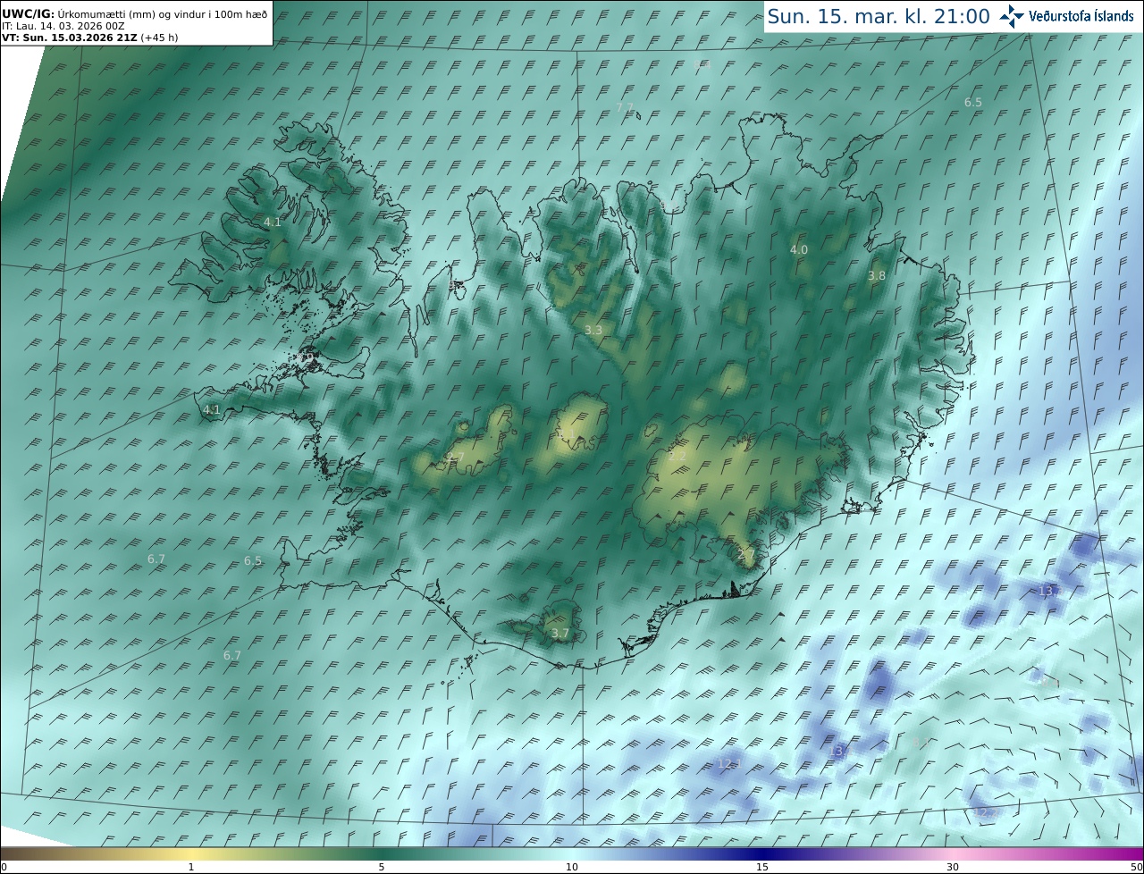Click the 'Veðurstofa Íslands' name text

coord(1081,16)
